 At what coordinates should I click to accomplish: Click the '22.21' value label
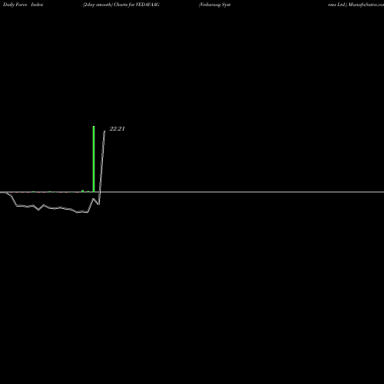[x=117, y=129]
